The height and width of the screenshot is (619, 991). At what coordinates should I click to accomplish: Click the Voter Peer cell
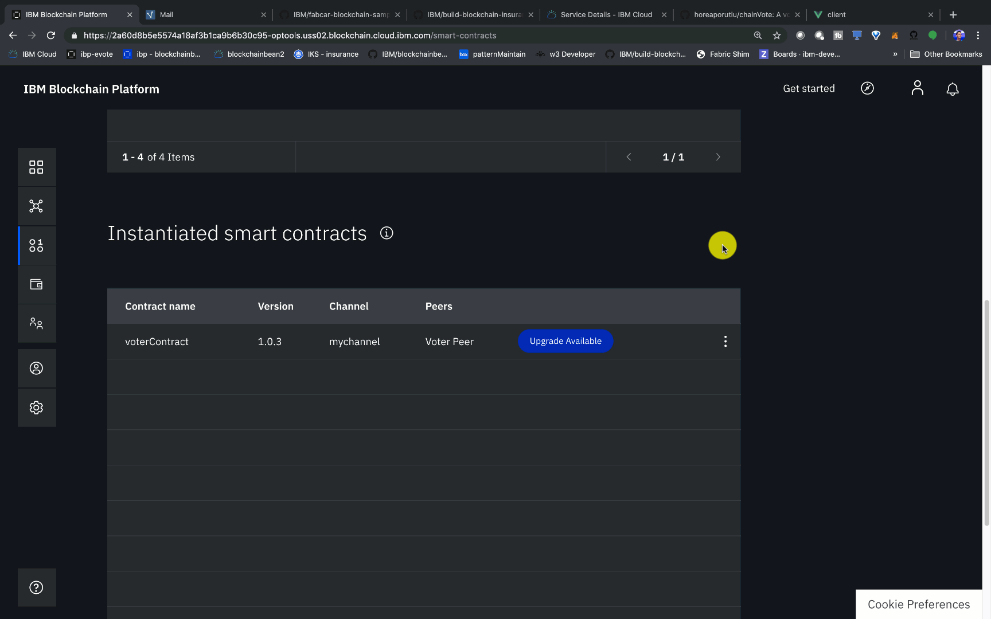450,342
